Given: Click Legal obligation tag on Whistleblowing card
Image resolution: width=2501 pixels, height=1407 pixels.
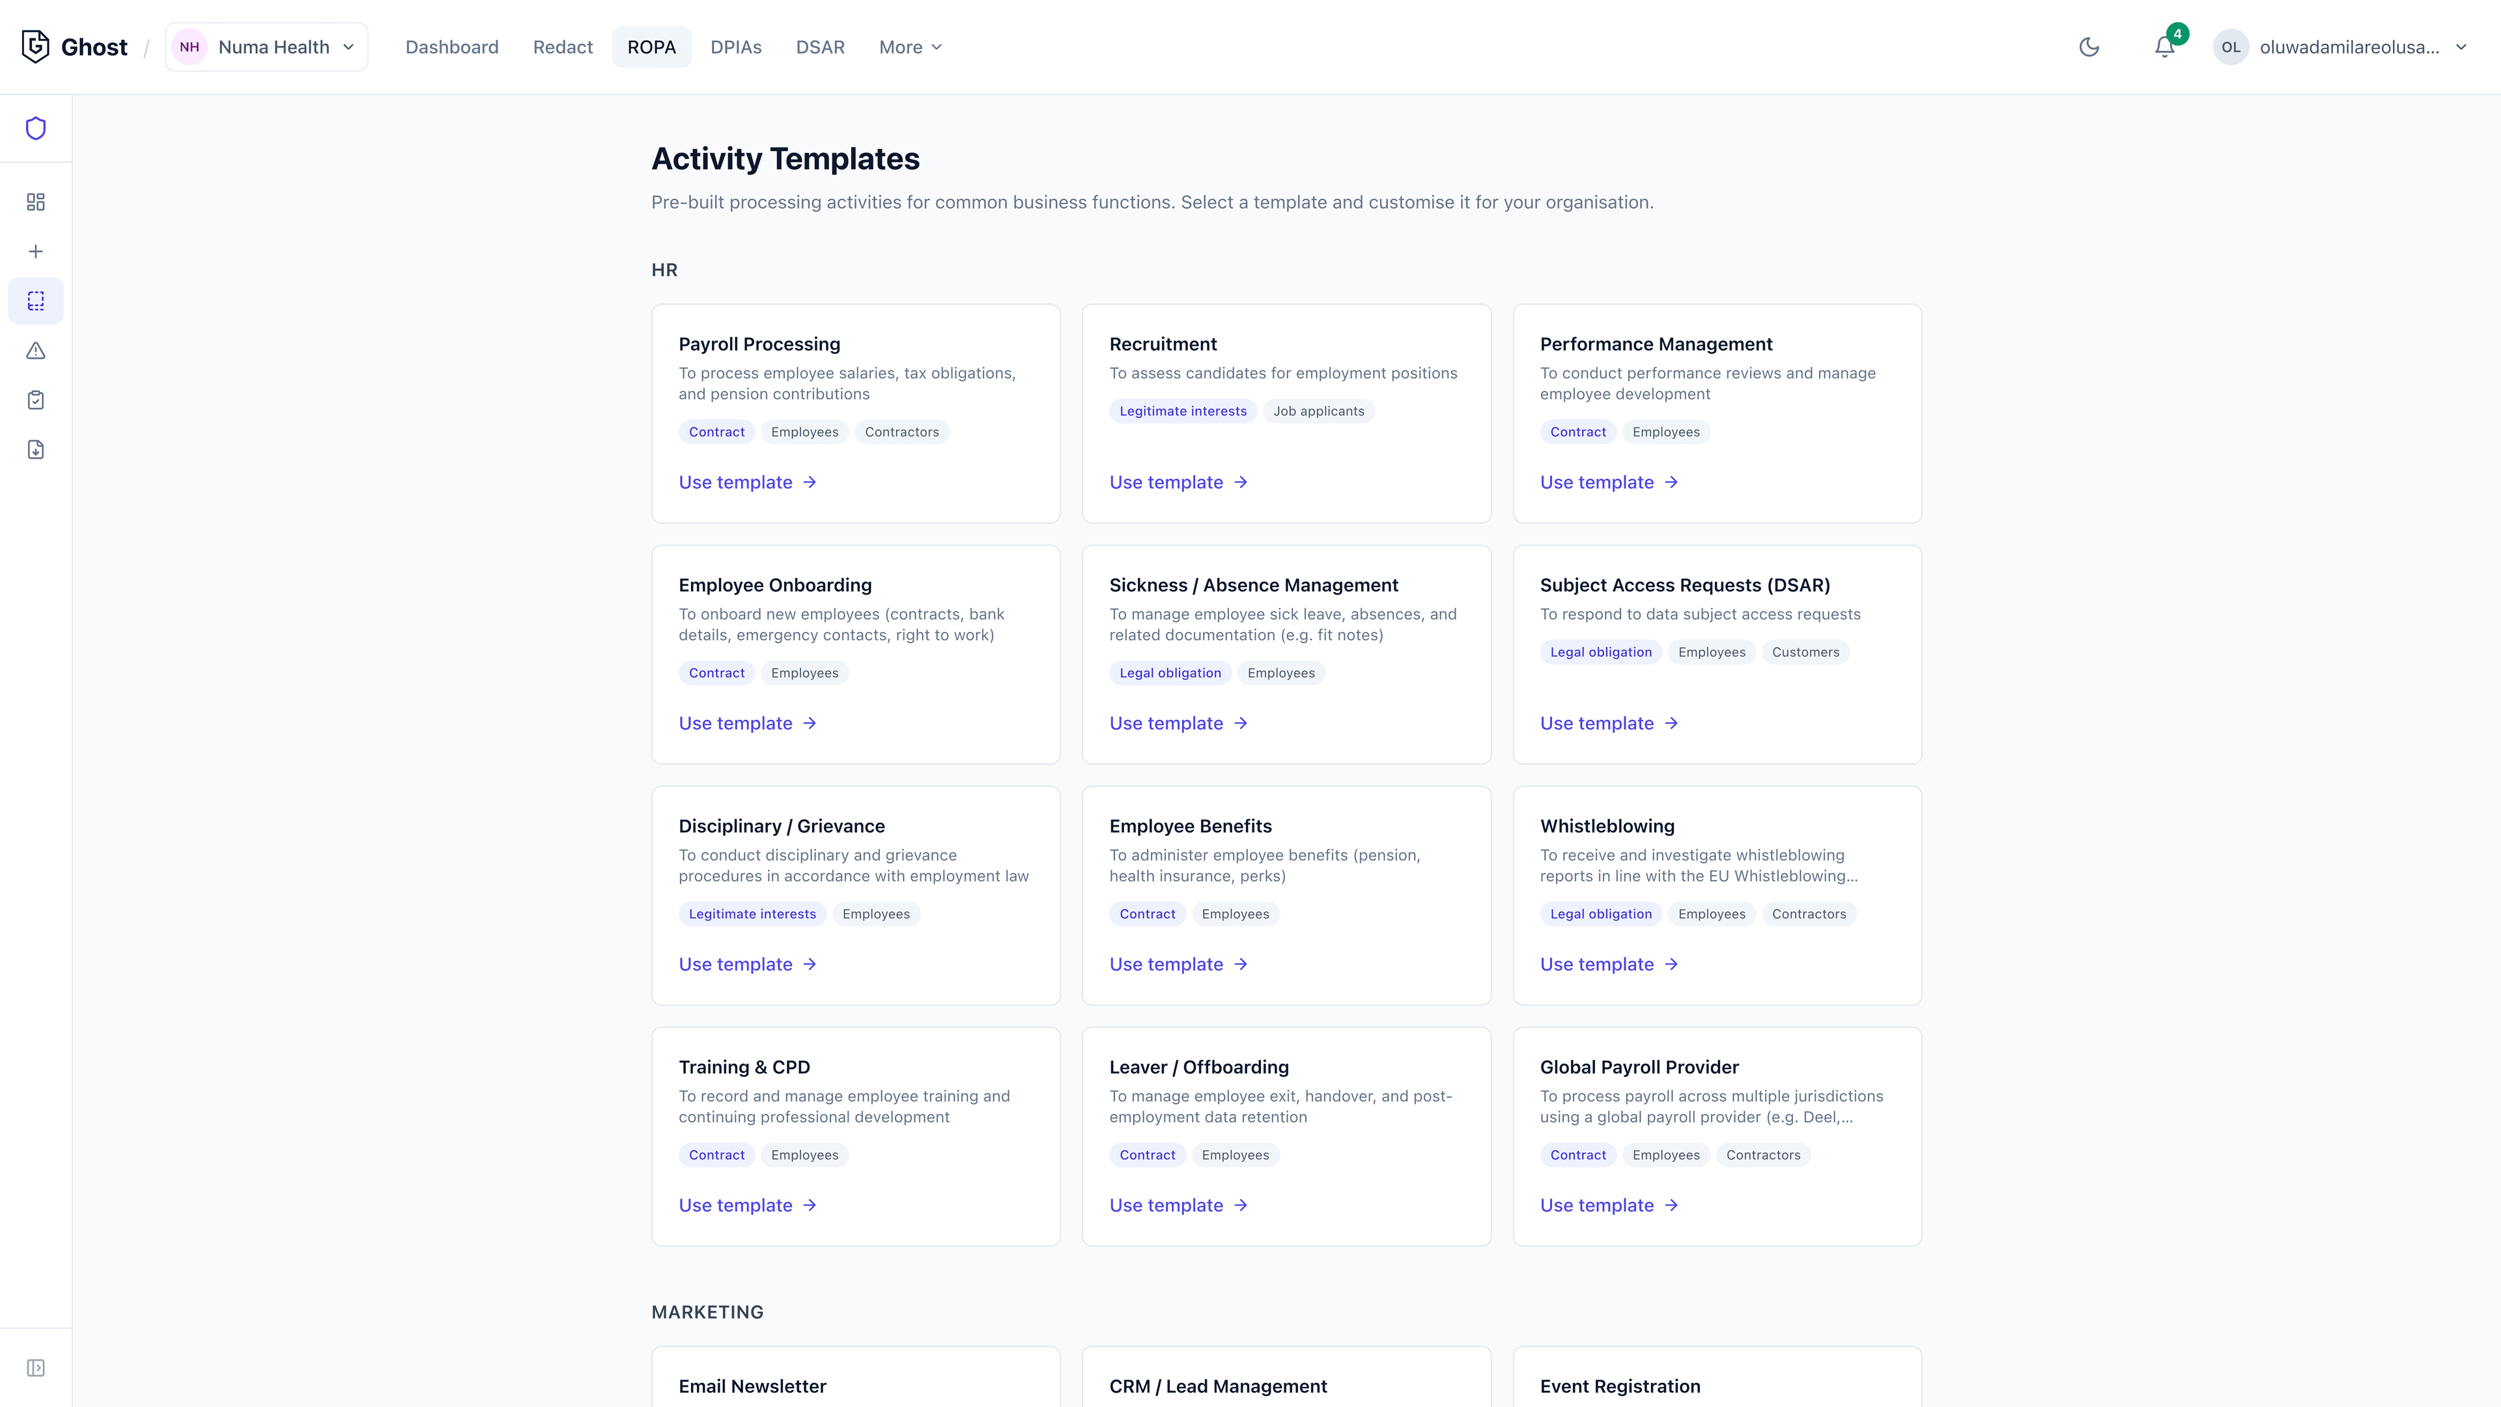Looking at the screenshot, I should pyautogui.click(x=1601, y=914).
